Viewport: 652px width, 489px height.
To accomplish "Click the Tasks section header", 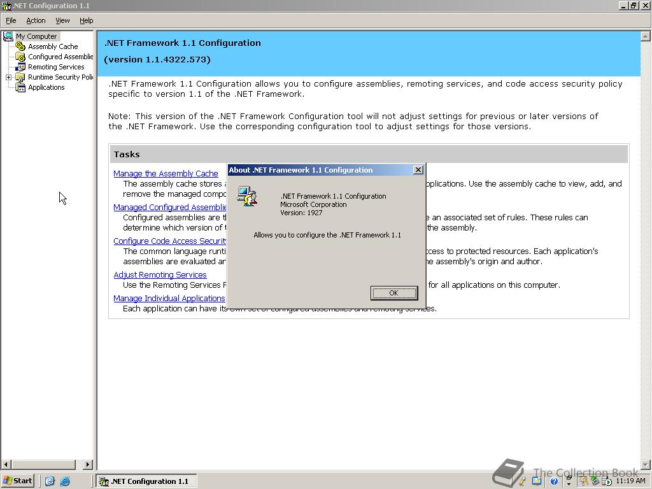I will tap(369, 154).
